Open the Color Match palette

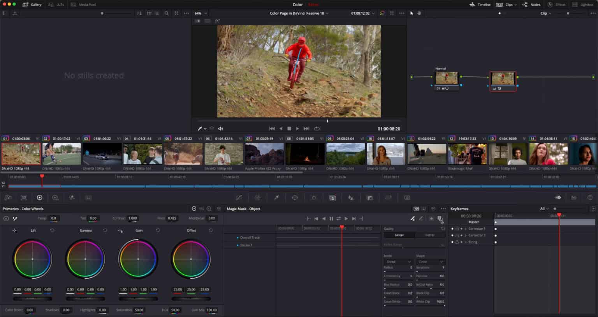(24, 198)
